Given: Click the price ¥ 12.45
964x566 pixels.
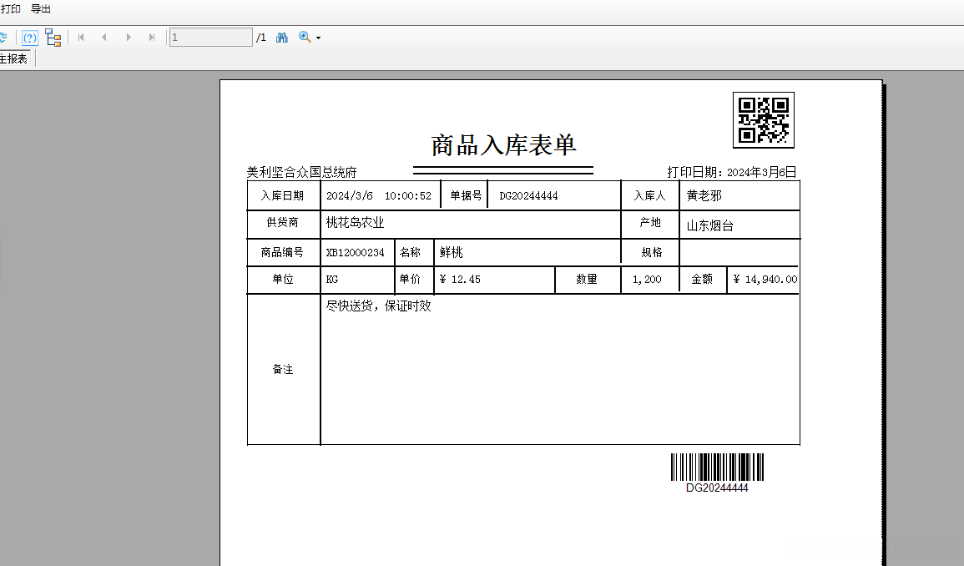Looking at the screenshot, I should click(460, 280).
